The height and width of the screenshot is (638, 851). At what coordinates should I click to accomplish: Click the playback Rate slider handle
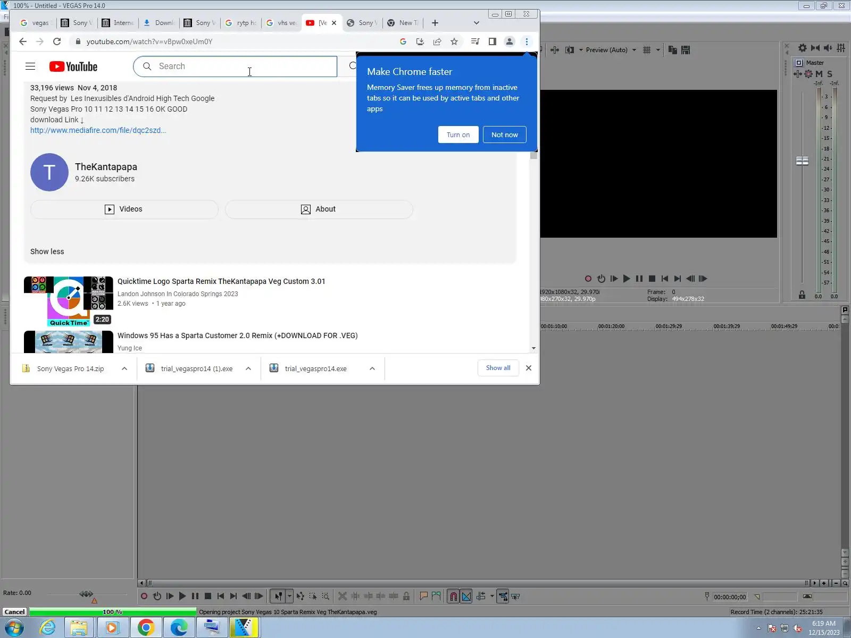86,594
